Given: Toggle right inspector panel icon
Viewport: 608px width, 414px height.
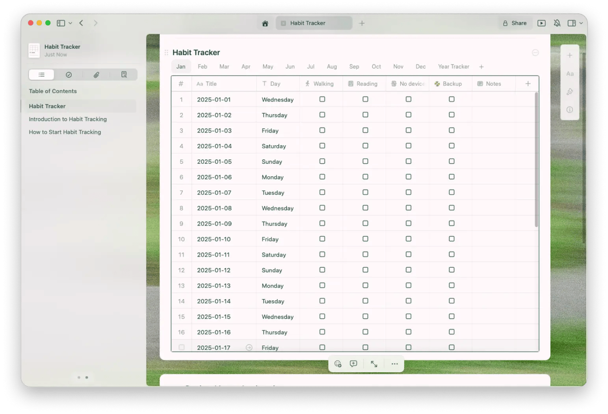Looking at the screenshot, I should (571, 23).
